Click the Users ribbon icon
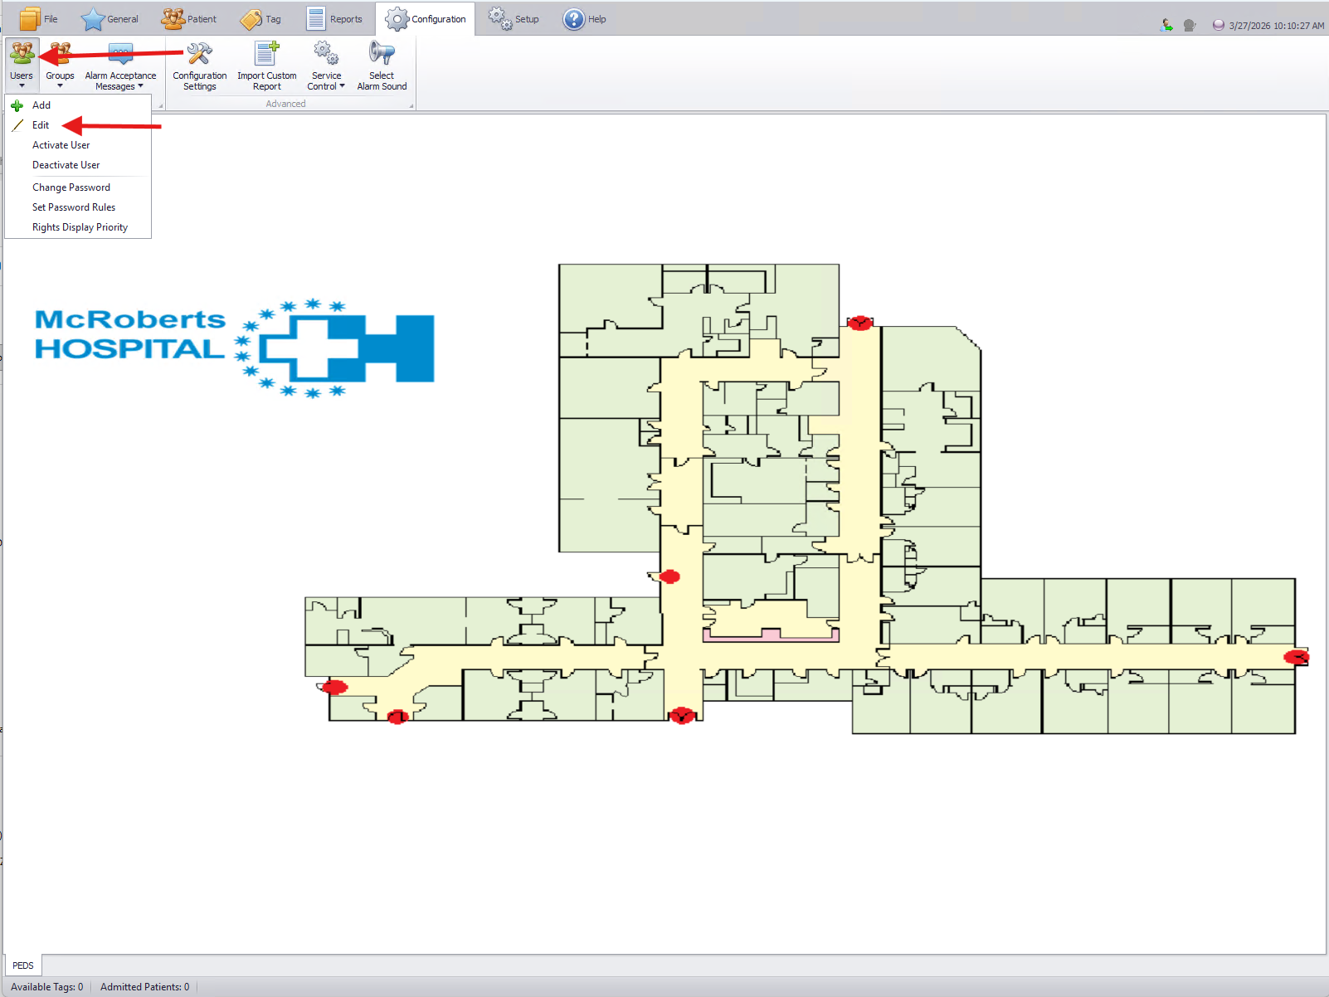 coord(22,55)
